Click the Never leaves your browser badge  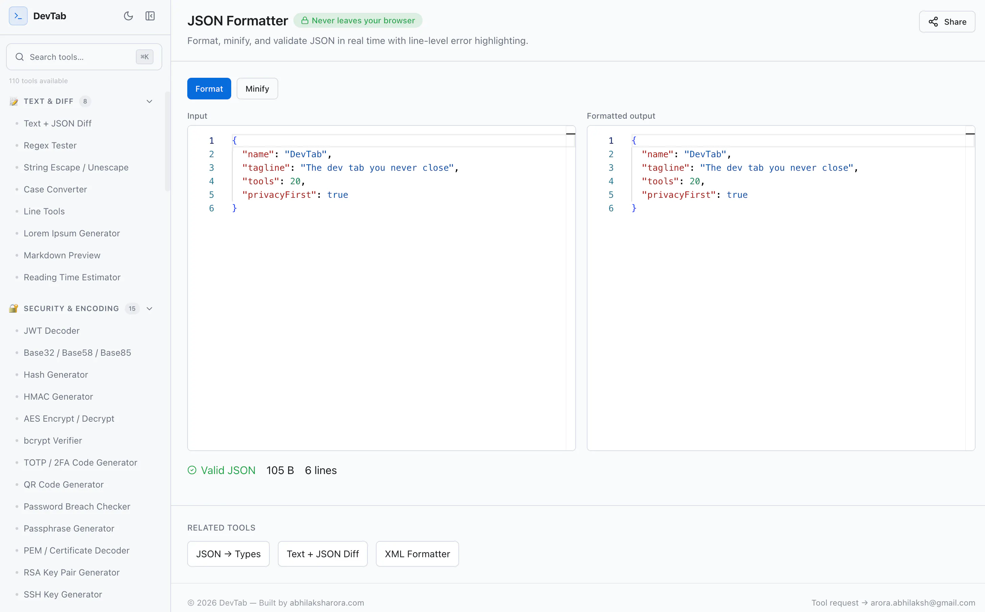pos(358,20)
